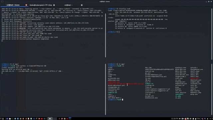Screen dimensions: 213x120
Task: Click the battery 73% indicator
Action: (197, 119)
